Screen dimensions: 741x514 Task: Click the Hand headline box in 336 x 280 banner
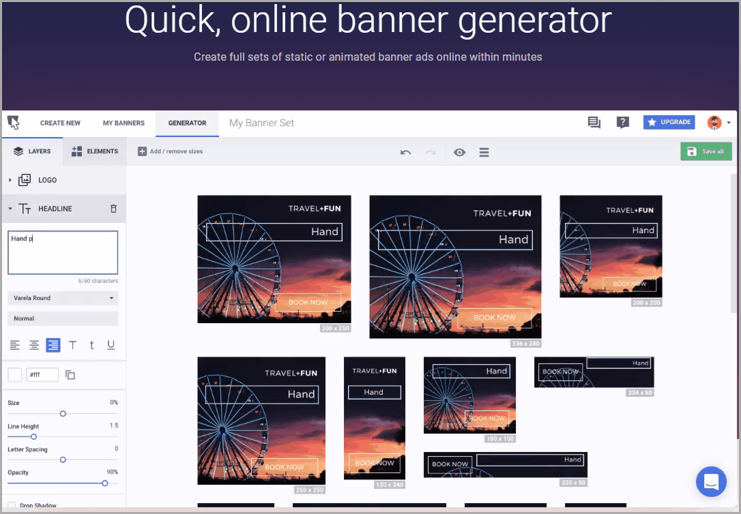click(455, 240)
